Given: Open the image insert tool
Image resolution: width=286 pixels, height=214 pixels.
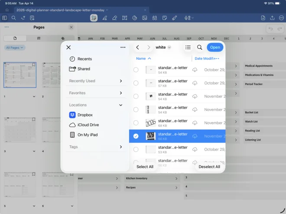Looking at the screenshot, I should pyautogui.click(x=145, y=18).
